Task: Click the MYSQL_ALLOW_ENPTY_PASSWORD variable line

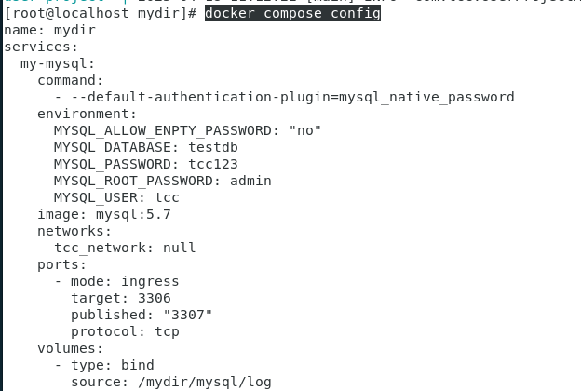Action: pyautogui.click(x=187, y=131)
